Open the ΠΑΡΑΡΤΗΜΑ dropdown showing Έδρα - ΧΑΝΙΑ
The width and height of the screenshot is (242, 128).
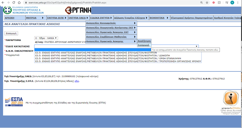coord(46,38)
